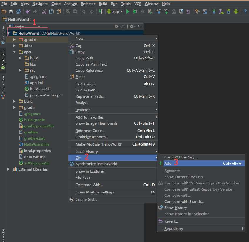Expand the gradle folder node
This screenshot has height=242, width=249.
[x=14, y=108]
